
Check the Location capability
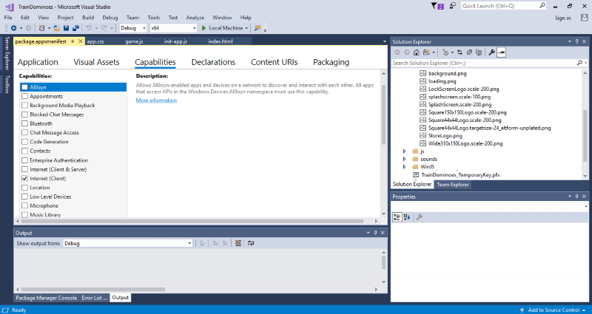click(x=25, y=188)
